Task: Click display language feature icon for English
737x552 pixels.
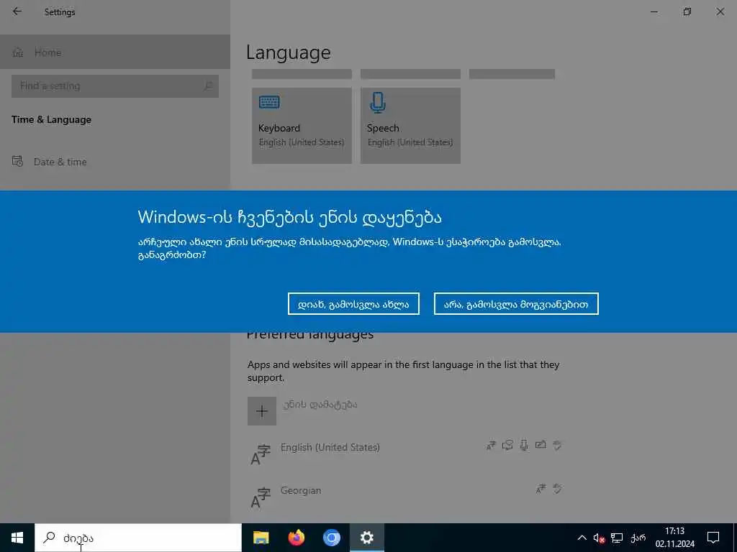Action: pos(491,446)
